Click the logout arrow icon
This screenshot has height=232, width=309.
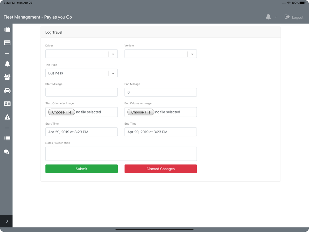click(287, 17)
